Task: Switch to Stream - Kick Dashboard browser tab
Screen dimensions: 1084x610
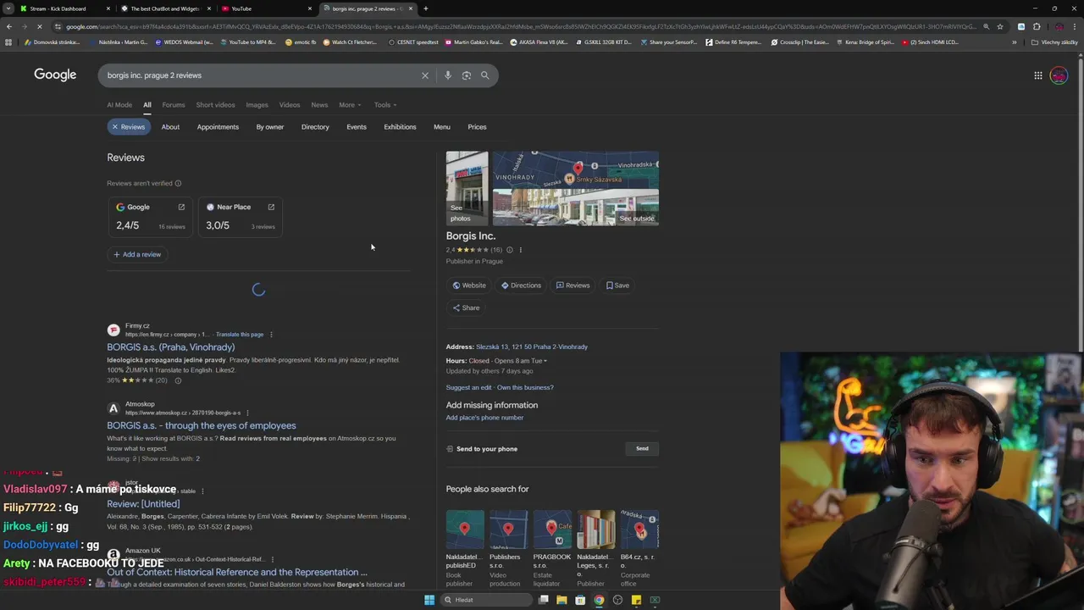Action: 64,8
